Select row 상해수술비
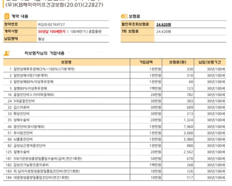Viewport: 232px width, 186px height. (x=115, y=120)
